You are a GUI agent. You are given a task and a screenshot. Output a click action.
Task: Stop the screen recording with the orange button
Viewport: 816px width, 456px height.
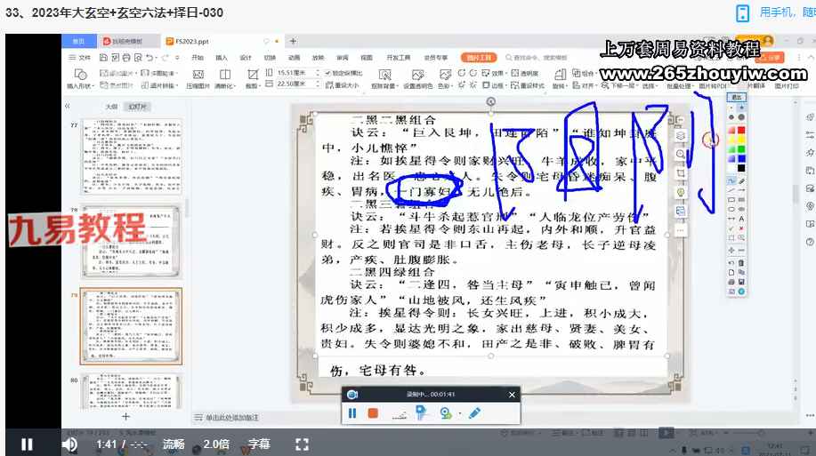tap(374, 413)
